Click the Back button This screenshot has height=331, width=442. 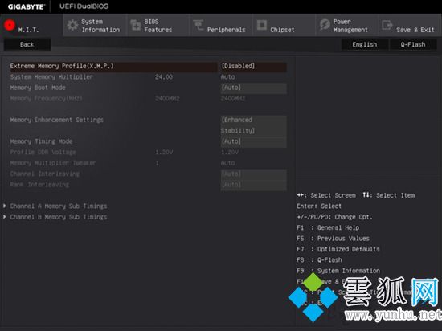[27, 44]
